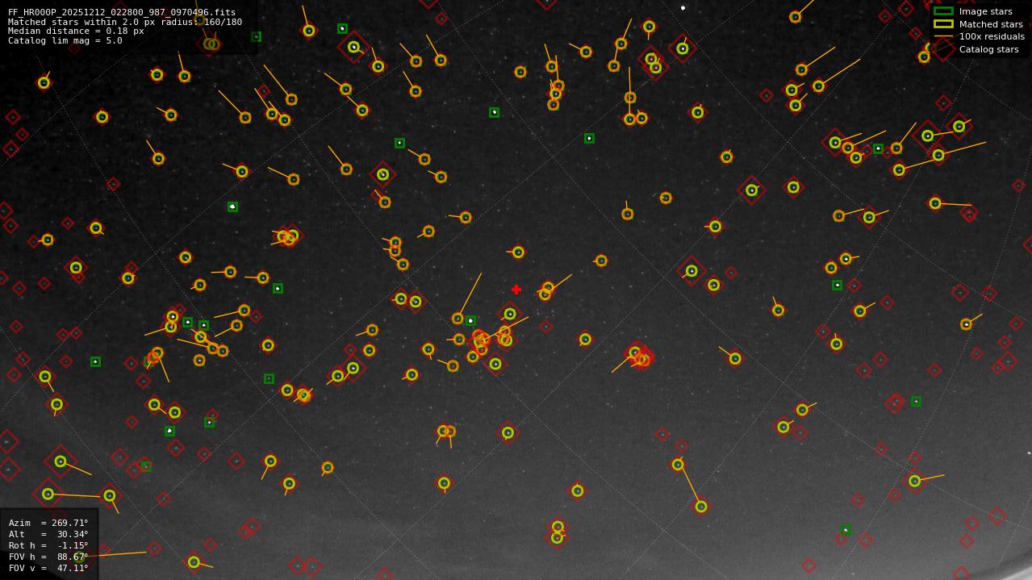This screenshot has width=1032, height=580.
Task: Toggle visibility of Catalog stars overlay
Action: click(x=988, y=49)
